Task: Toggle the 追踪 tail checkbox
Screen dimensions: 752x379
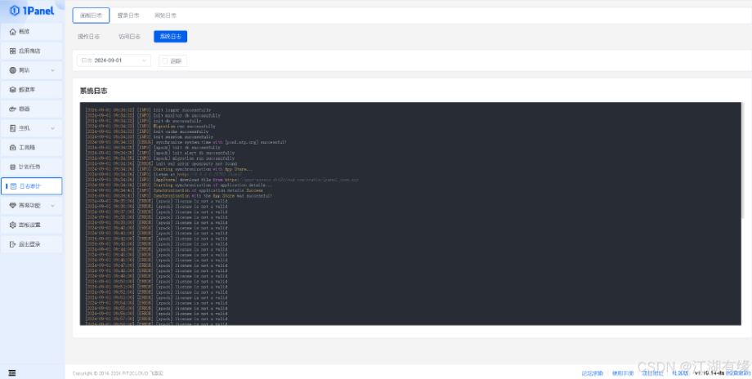Action: pos(165,60)
